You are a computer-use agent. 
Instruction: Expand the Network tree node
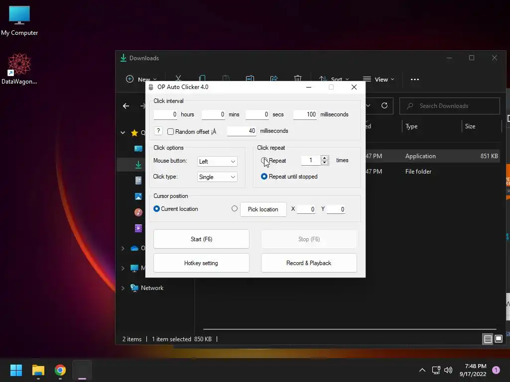[x=123, y=288]
